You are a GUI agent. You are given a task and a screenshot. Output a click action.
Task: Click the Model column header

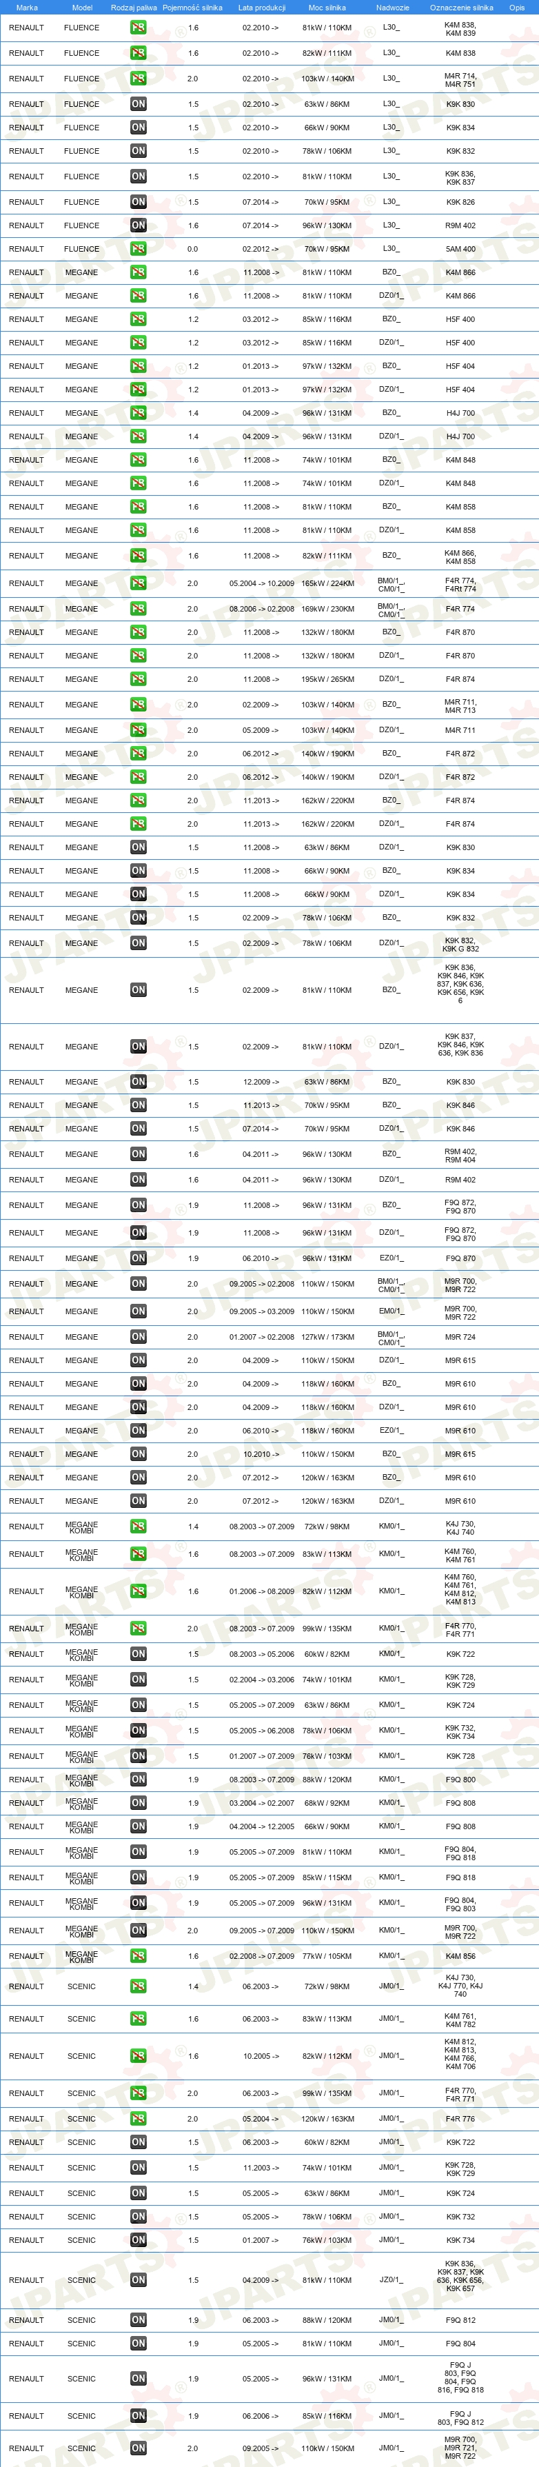[x=82, y=8]
